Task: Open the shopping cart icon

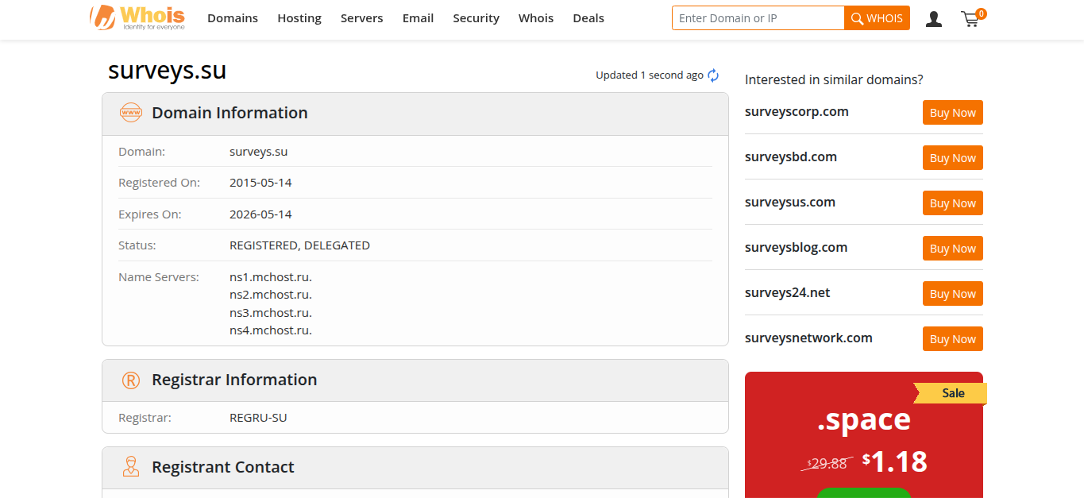Action: pyautogui.click(x=970, y=18)
